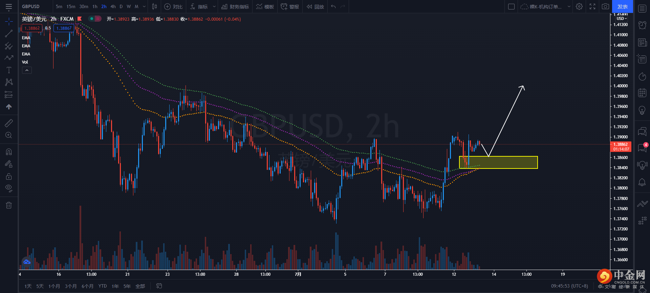This screenshot has height=293, width=650.
Task: Switch to the 4h timeframe
Action: coord(113,6)
